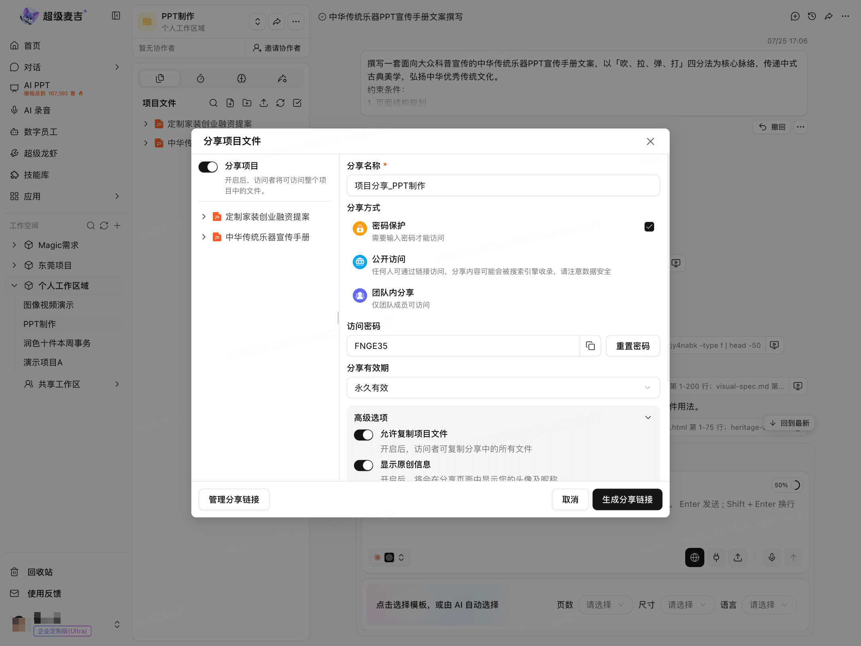Upload a file to project files
The width and height of the screenshot is (861, 646).
pos(263,103)
